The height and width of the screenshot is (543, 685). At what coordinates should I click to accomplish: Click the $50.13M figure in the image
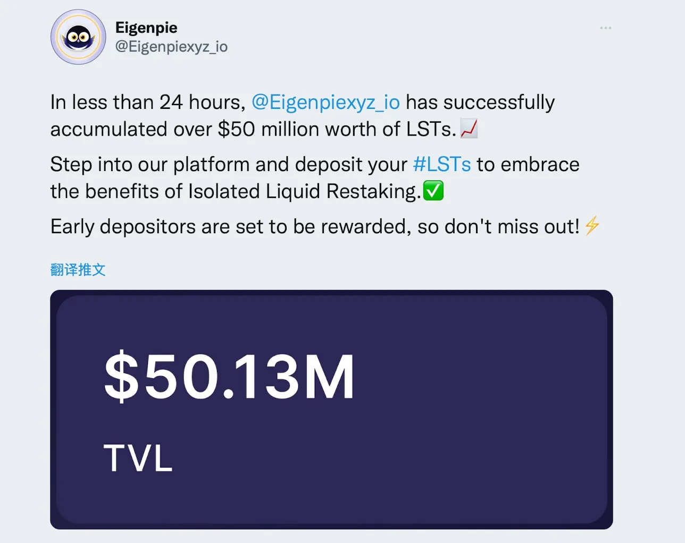(230, 376)
